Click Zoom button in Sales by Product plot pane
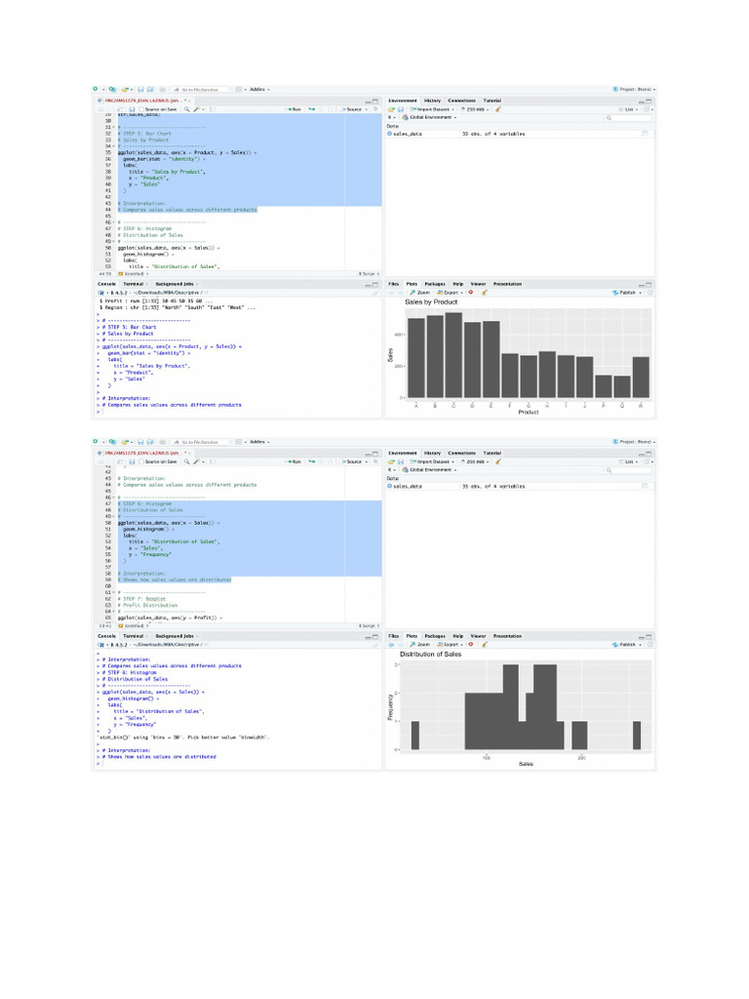Image resolution: width=749 pixels, height=999 pixels. tap(419, 293)
